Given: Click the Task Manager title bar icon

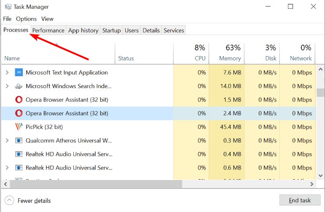Looking at the screenshot, I should (8, 7).
